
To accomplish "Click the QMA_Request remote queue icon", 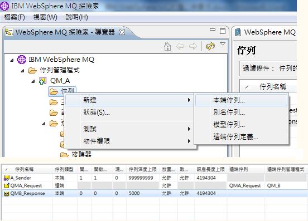I will click(x=7, y=185).
